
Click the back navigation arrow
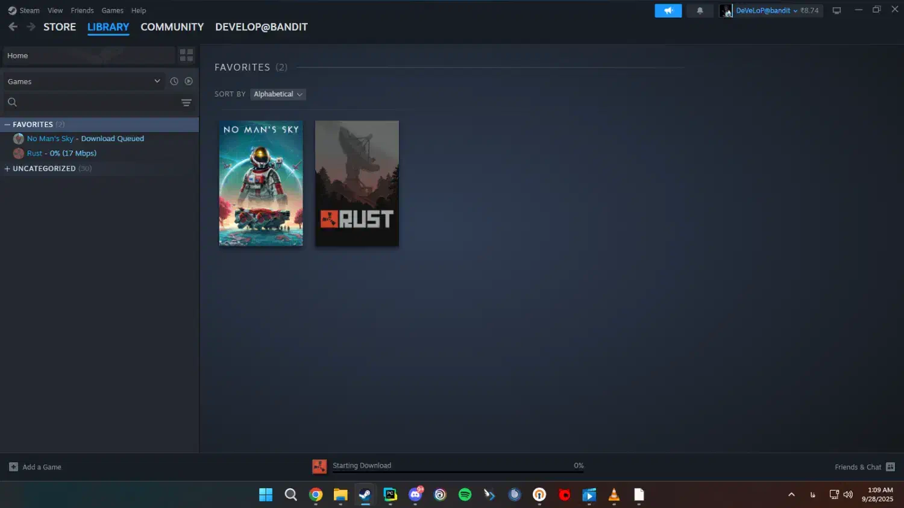coord(13,27)
